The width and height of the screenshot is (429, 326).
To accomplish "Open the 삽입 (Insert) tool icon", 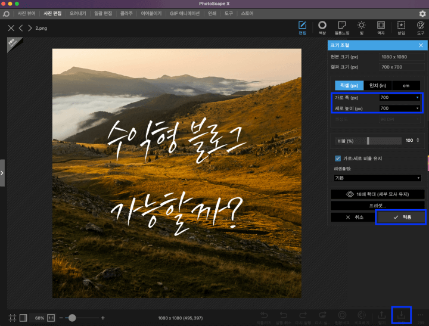I will click(x=401, y=27).
